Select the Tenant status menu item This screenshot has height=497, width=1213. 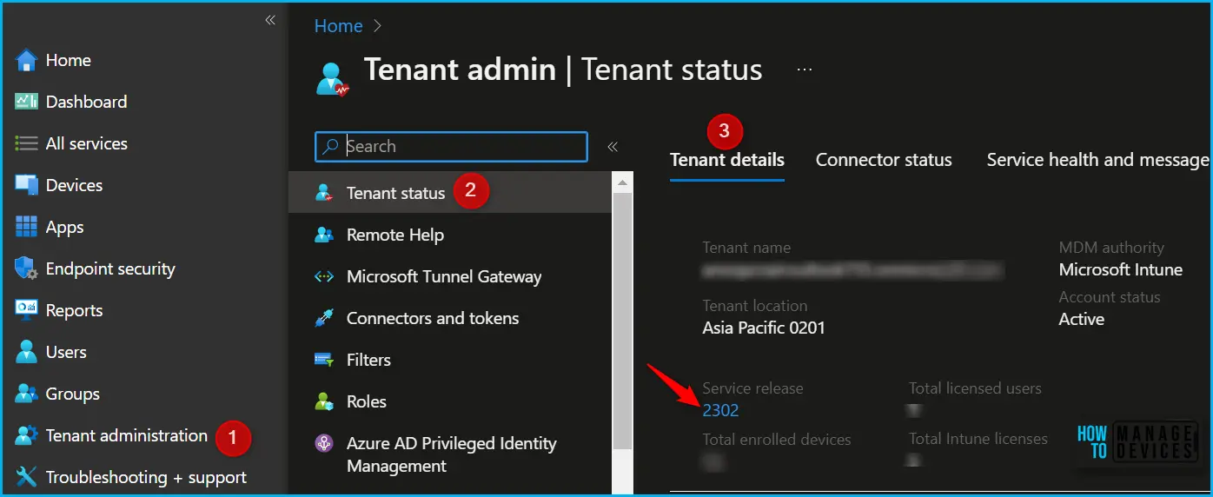coord(450,193)
